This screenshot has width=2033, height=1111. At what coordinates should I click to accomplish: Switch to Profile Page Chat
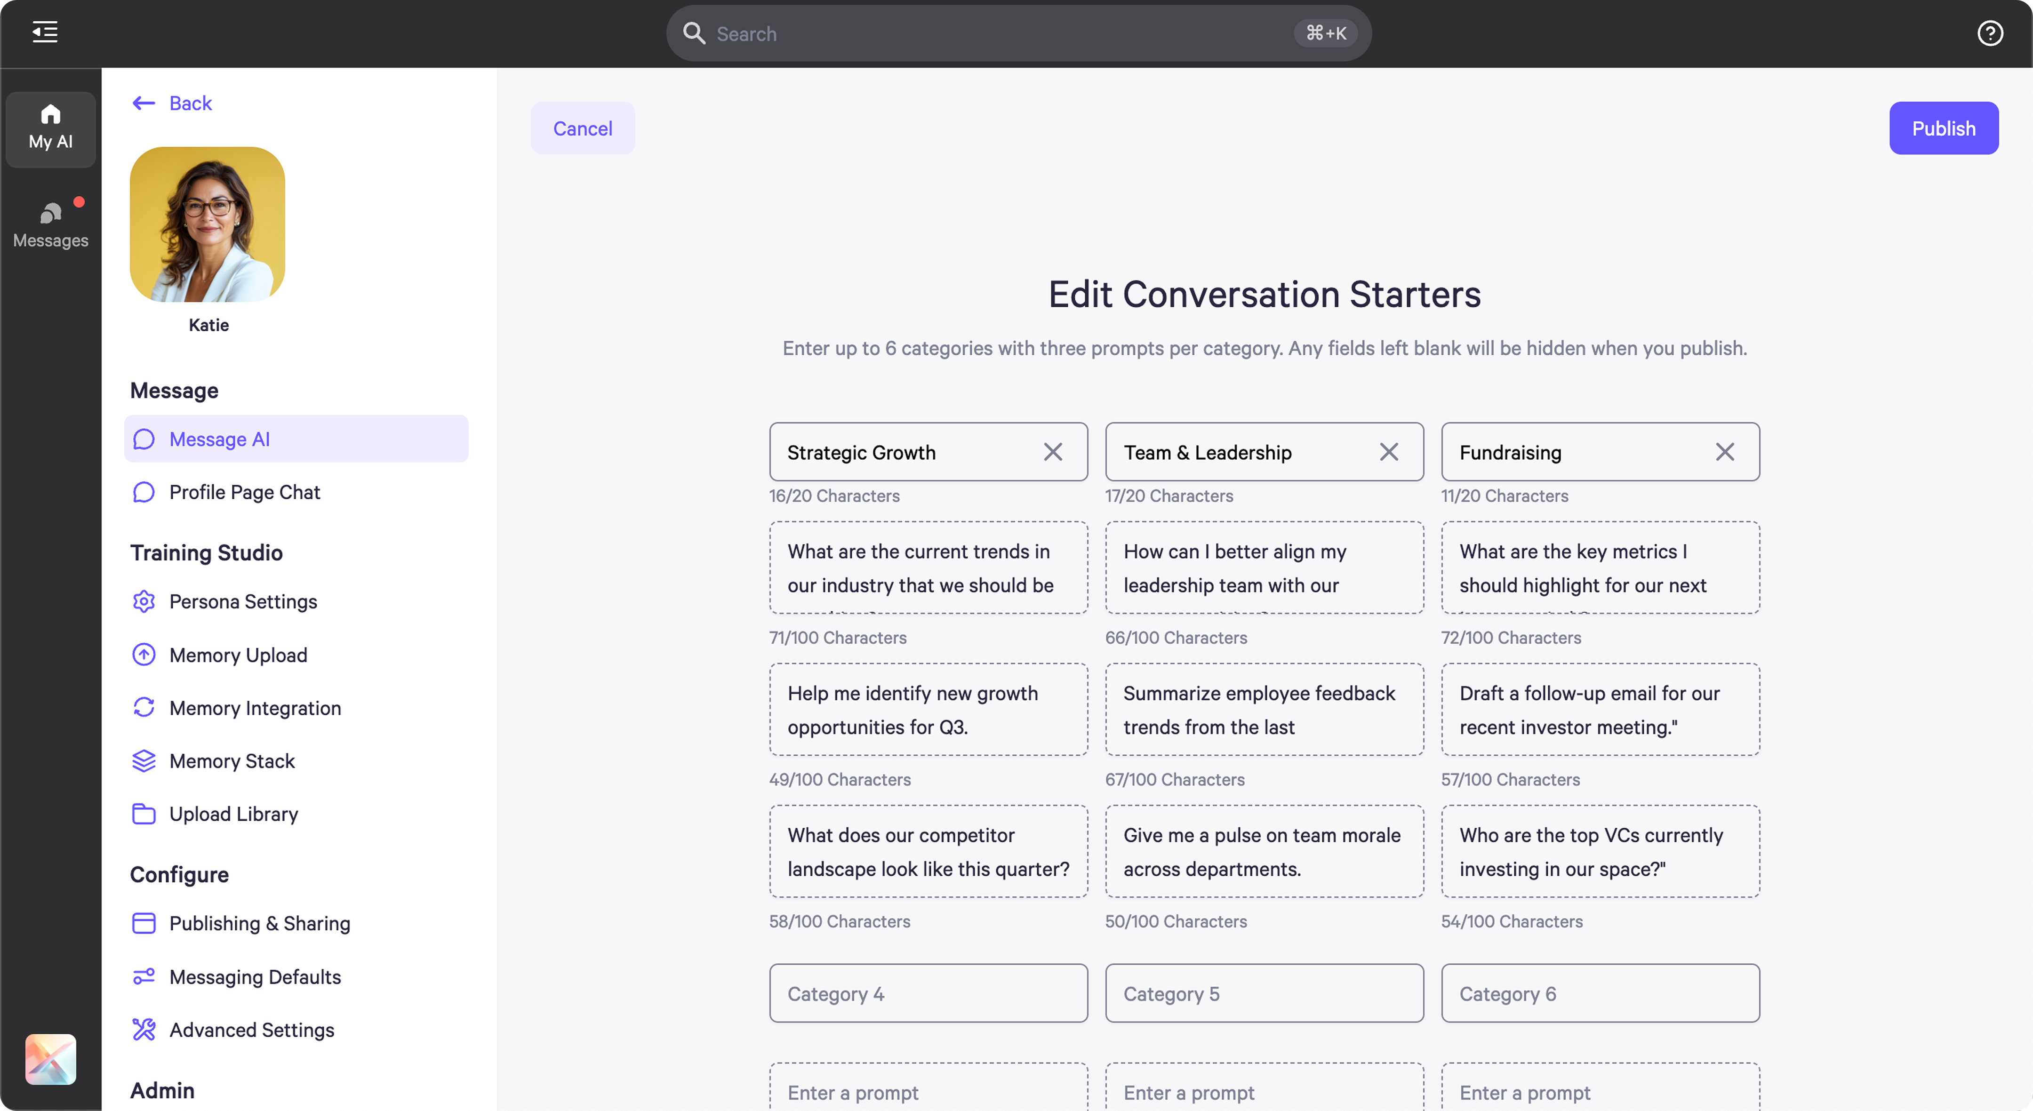tap(245, 492)
